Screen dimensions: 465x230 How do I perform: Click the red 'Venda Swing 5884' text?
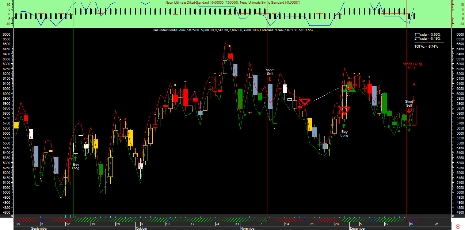(x=413, y=66)
